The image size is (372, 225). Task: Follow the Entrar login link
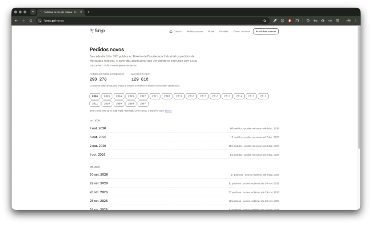[168, 111]
